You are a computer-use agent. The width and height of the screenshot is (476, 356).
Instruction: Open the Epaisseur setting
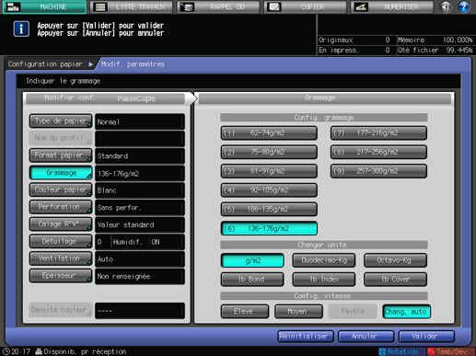61,276
